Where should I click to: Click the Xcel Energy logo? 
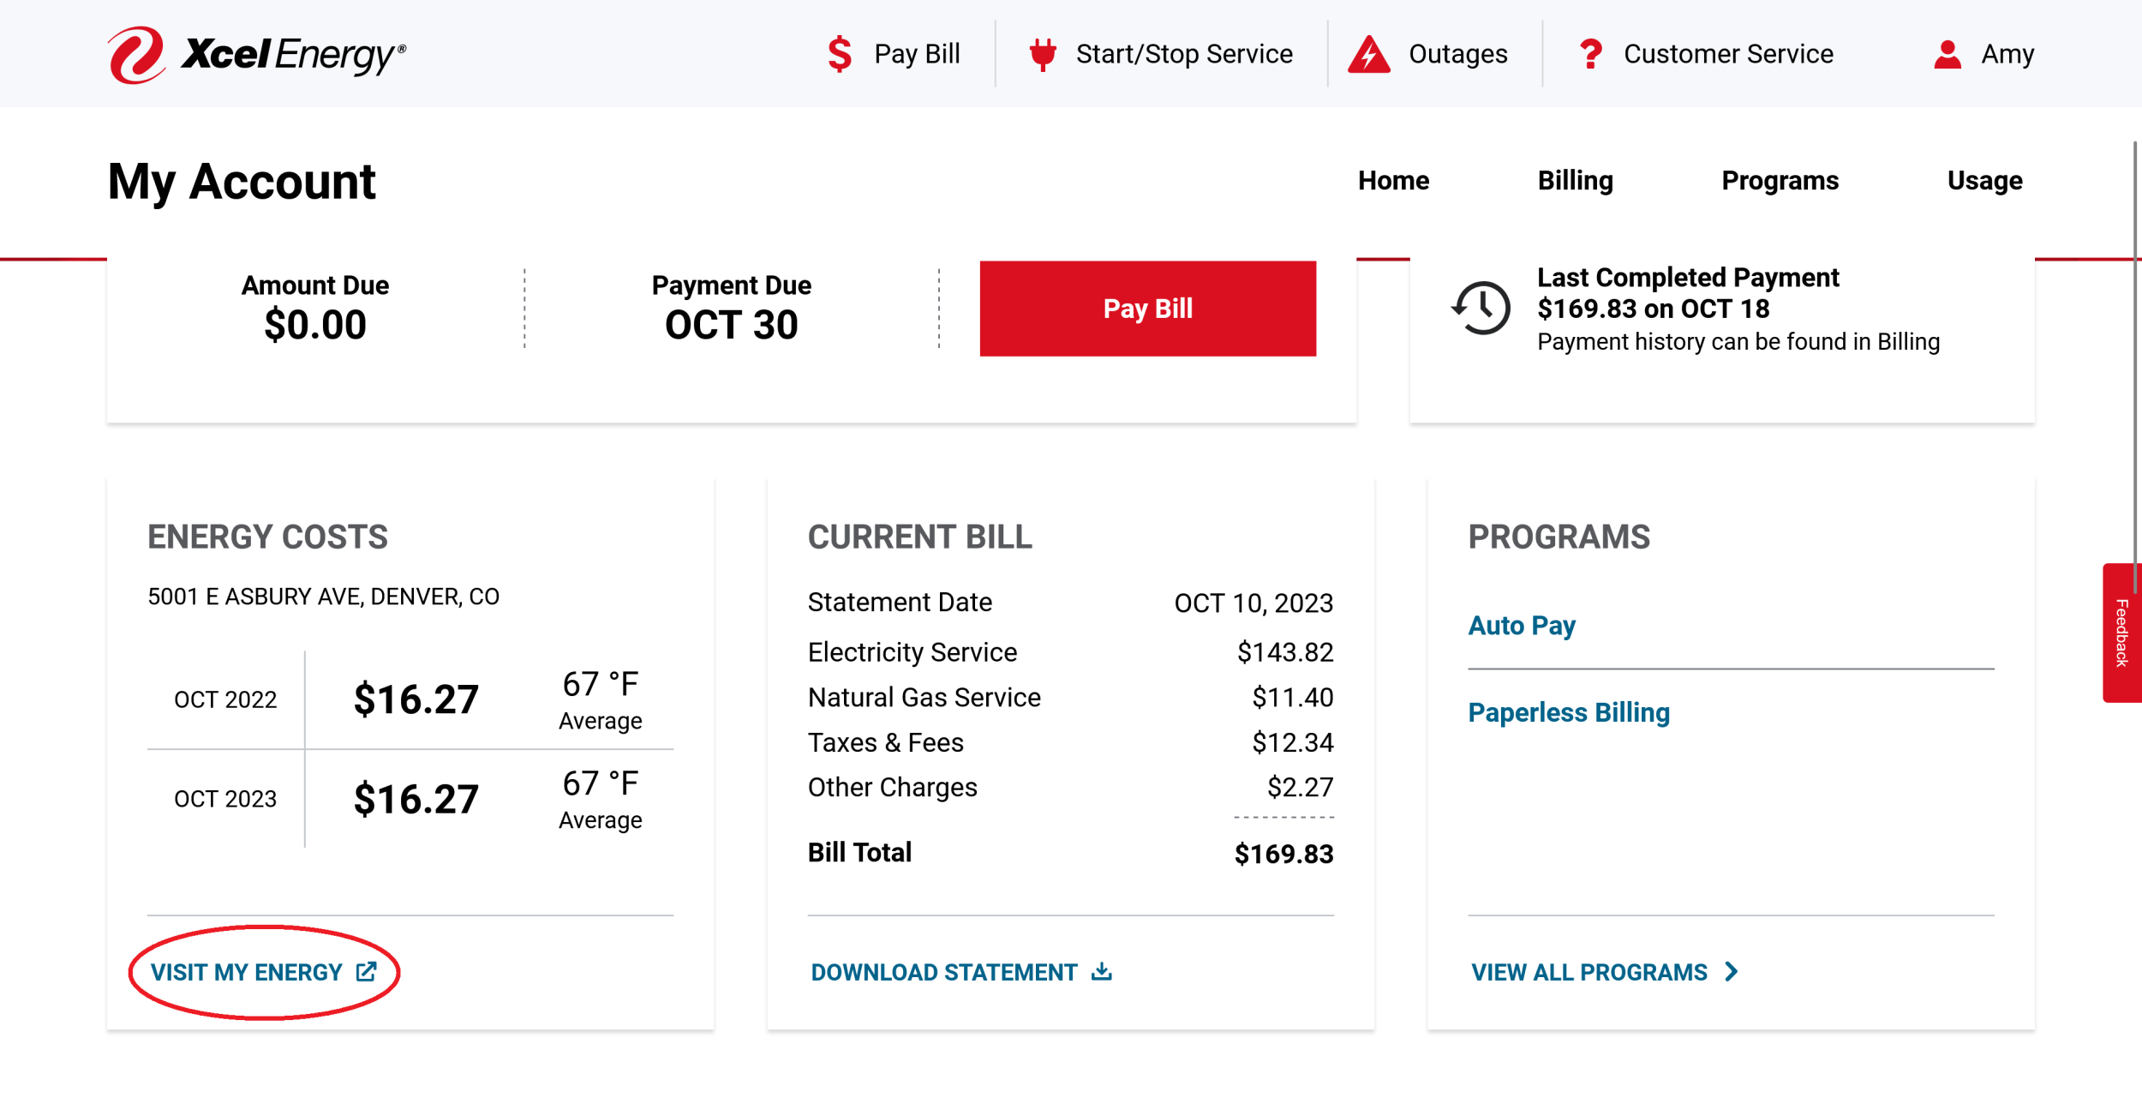point(256,55)
